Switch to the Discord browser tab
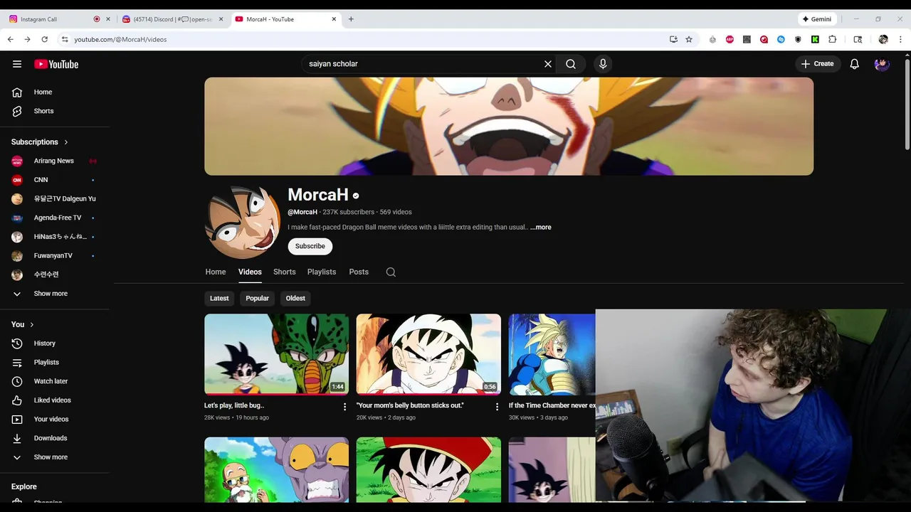This screenshot has height=512, width=911. point(171,19)
